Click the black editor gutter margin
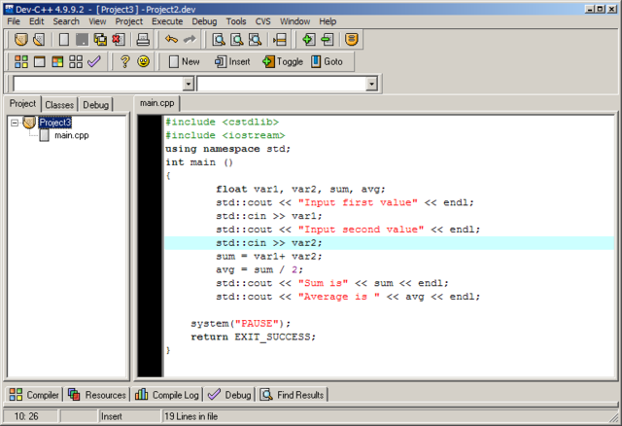This screenshot has width=622, height=426. pyautogui.click(x=150, y=246)
